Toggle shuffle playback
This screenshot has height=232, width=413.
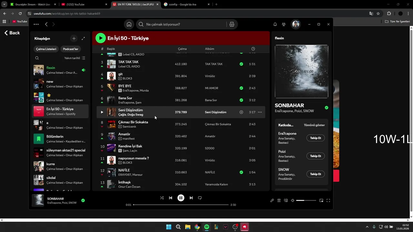click(162, 198)
